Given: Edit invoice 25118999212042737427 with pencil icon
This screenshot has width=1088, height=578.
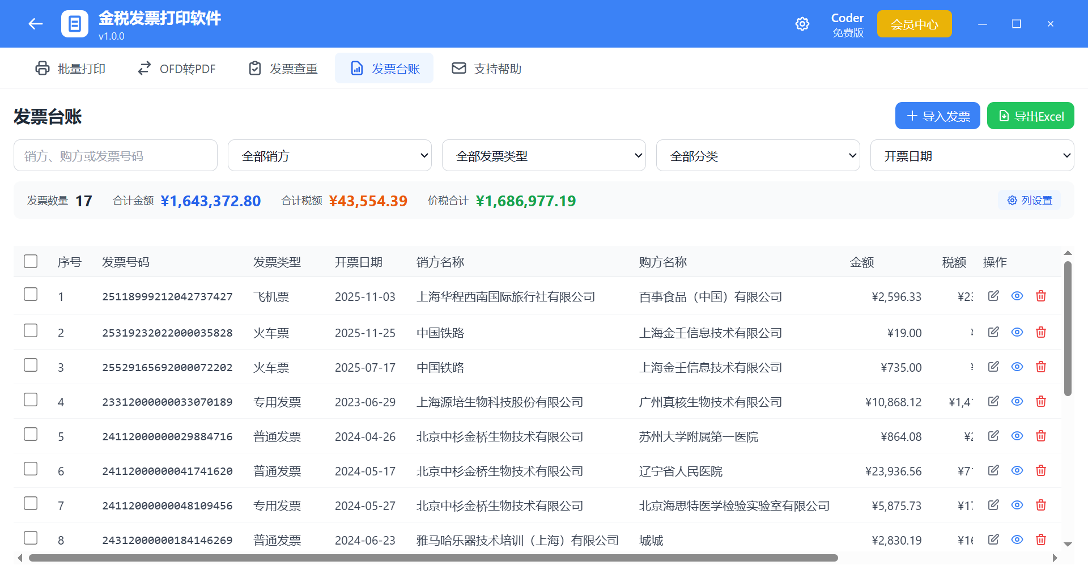Looking at the screenshot, I should tap(993, 295).
